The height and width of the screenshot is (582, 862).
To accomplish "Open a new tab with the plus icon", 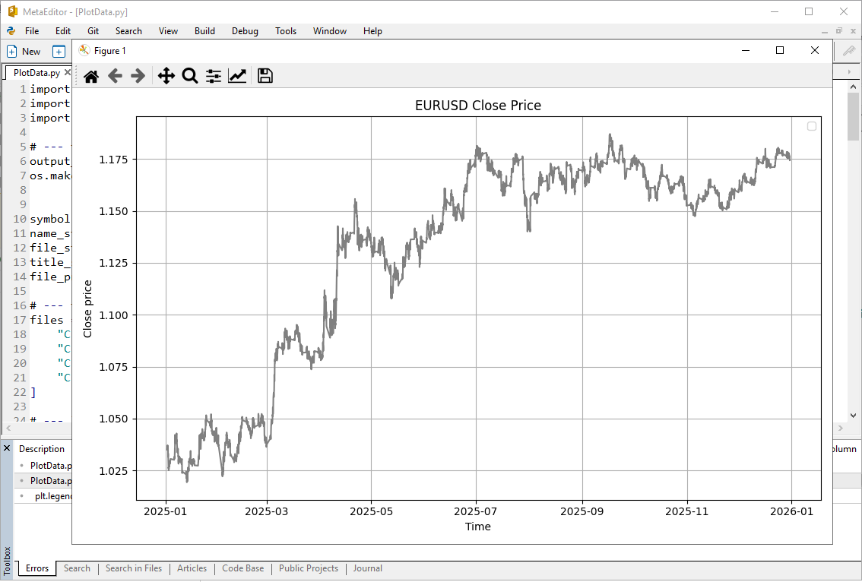I will (x=59, y=50).
